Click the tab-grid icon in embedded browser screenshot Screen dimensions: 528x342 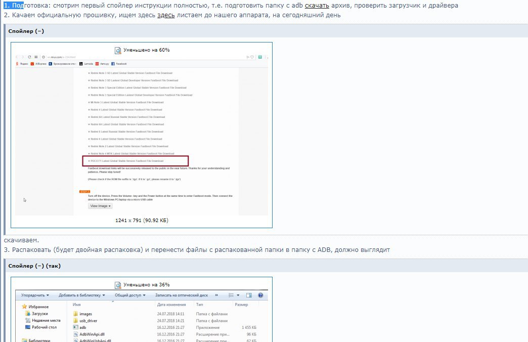[36, 57]
